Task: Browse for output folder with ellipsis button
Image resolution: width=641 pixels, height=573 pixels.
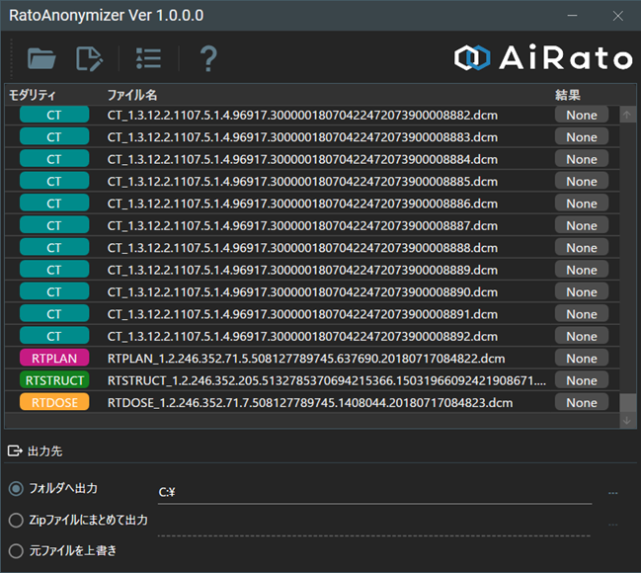Action: [x=612, y=493]
